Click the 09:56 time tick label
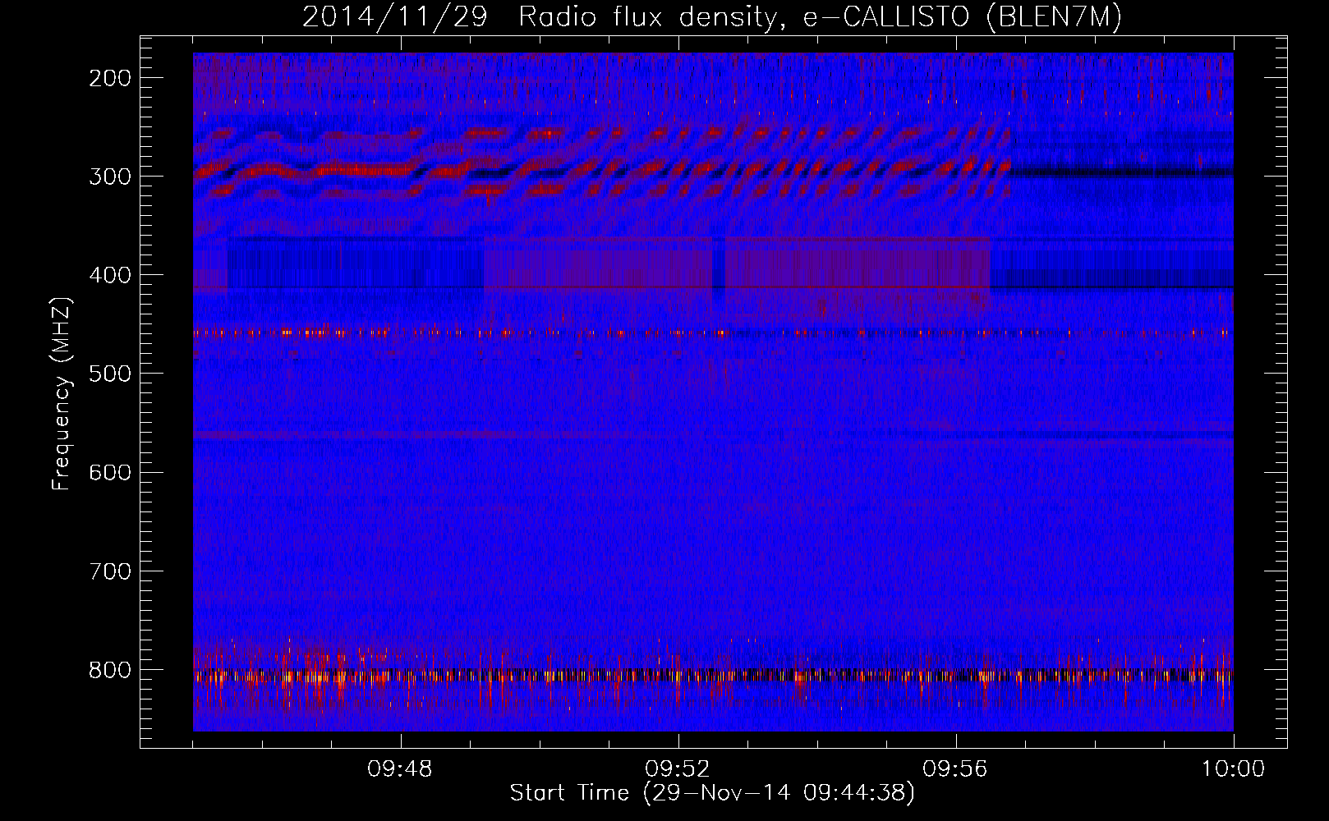This screenshot has height=821, width=1329. (x=956, y=769)
